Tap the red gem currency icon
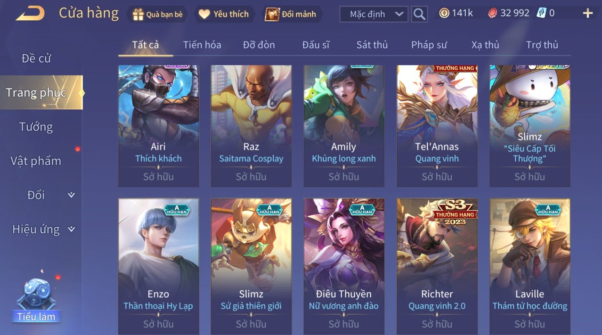The image size is (602, 335). [492, 13]
